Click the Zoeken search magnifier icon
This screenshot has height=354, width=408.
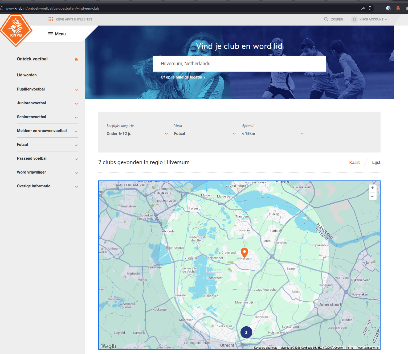[326, 19]
